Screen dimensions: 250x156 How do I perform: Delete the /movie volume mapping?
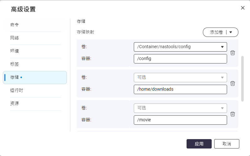(x=233, y=114)
